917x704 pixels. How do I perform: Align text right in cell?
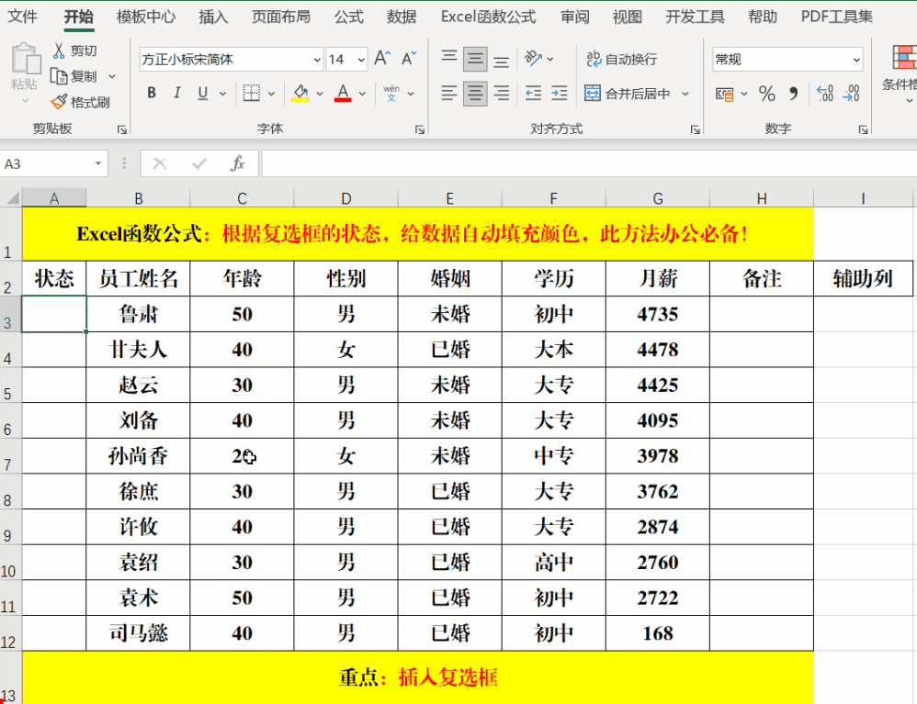coord(501,93)
